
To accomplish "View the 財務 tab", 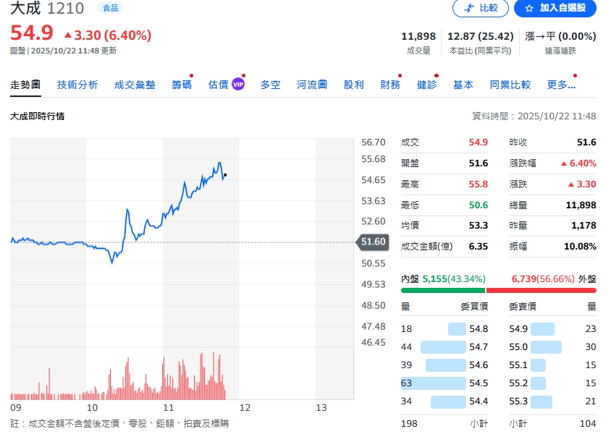I will 390,85.
